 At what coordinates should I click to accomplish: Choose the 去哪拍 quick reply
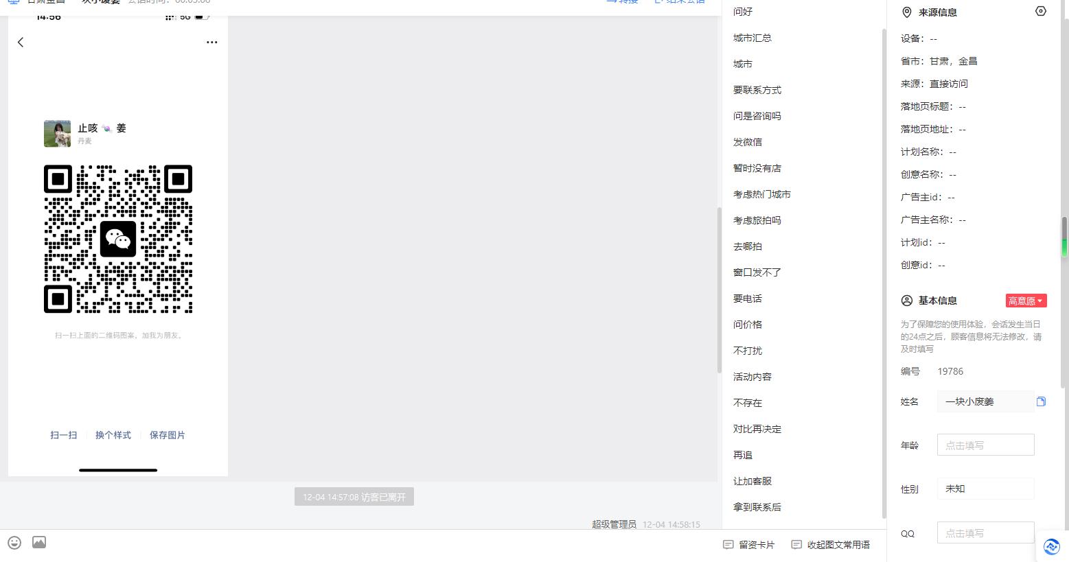click(748, 246)
